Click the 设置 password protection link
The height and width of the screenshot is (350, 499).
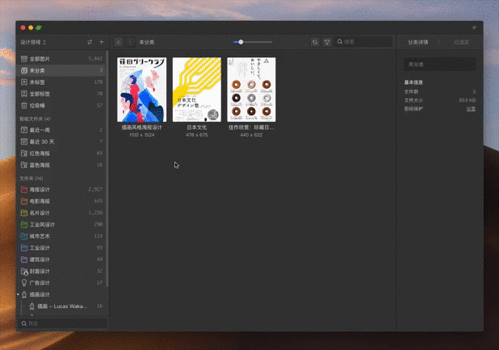pyautogui.click(x=471, y=109)
